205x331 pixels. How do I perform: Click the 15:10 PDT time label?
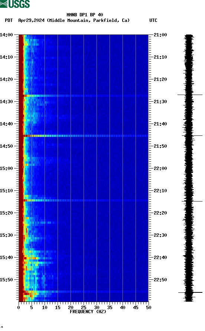coord(6,191)
